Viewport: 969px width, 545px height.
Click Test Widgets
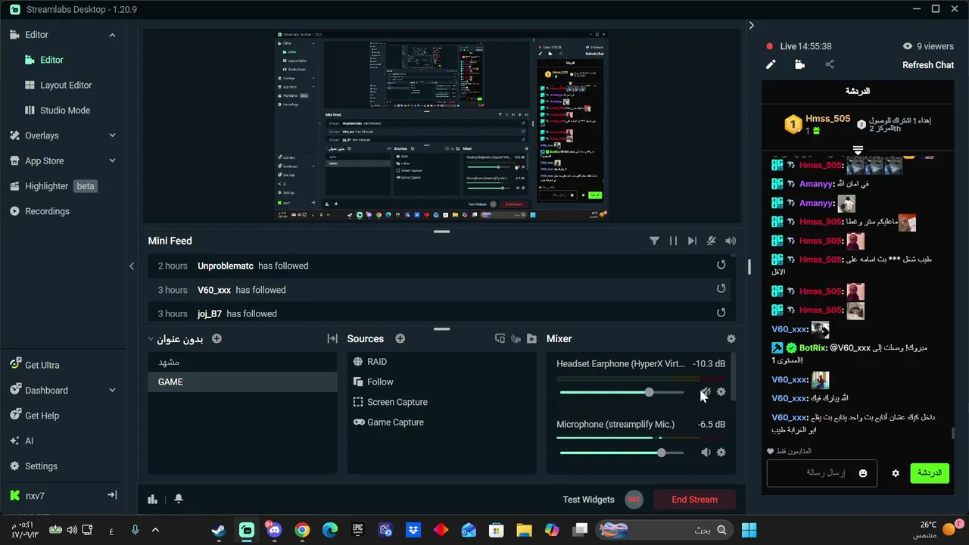click(x=588, y=500)
